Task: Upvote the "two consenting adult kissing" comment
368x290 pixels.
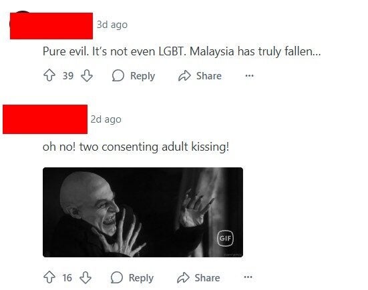Action: pyautogui.click(x=49, y=277)
